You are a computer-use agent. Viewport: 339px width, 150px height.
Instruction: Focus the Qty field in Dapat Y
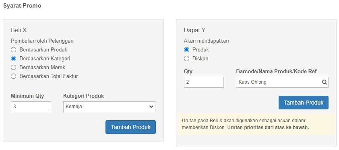point(204,82)
